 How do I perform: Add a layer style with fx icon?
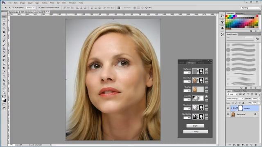(x=234, y=145)
